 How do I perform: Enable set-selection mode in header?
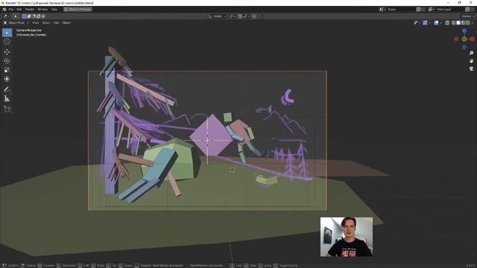pos(25,16)
